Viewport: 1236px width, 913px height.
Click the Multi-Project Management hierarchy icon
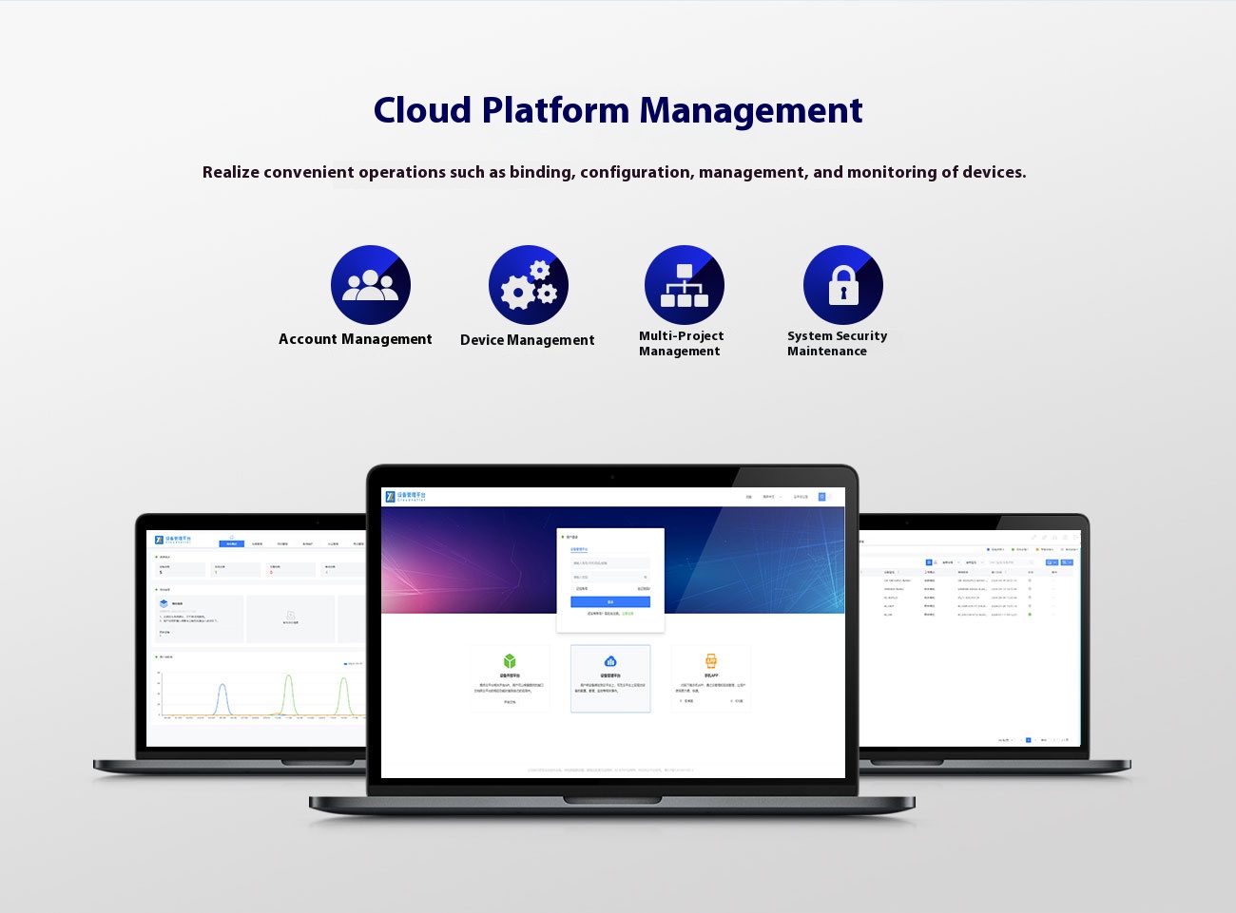click(684, 285)
